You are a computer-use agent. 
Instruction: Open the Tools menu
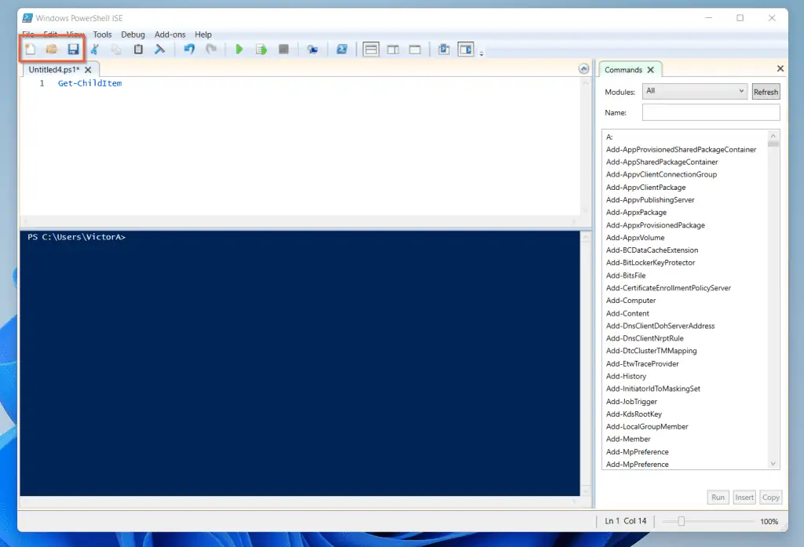coord(102,35)
